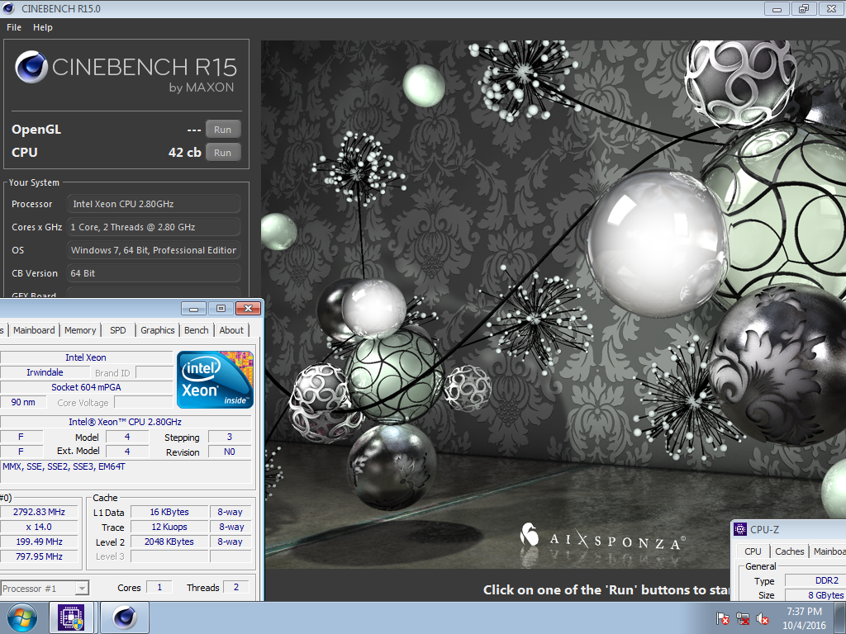The height and width of the screenshot is (634, 846).
Task: Click the Intel Xeon CPU 2.80GHz specification
Action: click(x=126, y=422)
